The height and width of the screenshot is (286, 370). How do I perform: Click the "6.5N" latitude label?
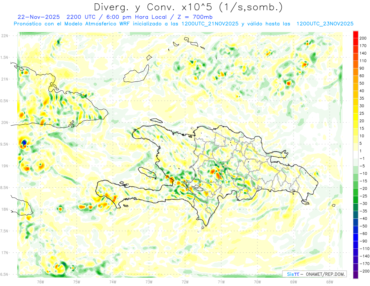click(x=5, y=274)
